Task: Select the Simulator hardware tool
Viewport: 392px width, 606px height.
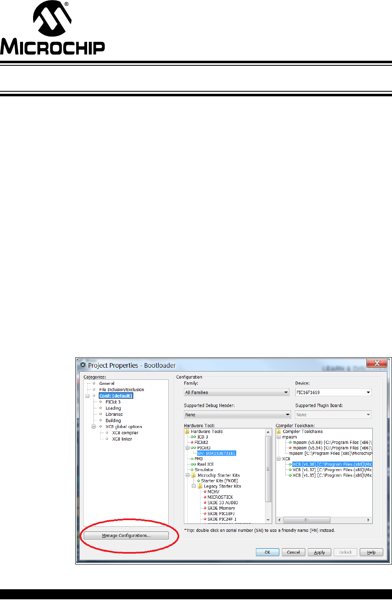Action: point(204,469)
